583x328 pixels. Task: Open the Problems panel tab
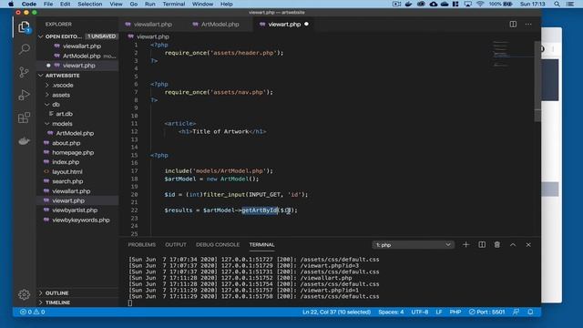point(142,245)
